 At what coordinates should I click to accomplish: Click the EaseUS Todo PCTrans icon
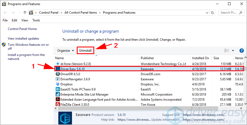(x=58, y=89)
